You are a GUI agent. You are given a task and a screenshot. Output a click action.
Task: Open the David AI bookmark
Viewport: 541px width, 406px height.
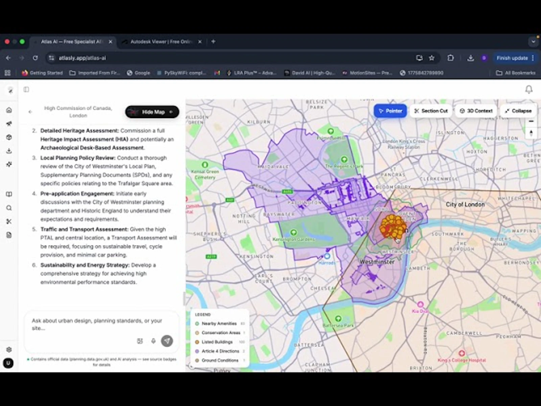point(309,73)
